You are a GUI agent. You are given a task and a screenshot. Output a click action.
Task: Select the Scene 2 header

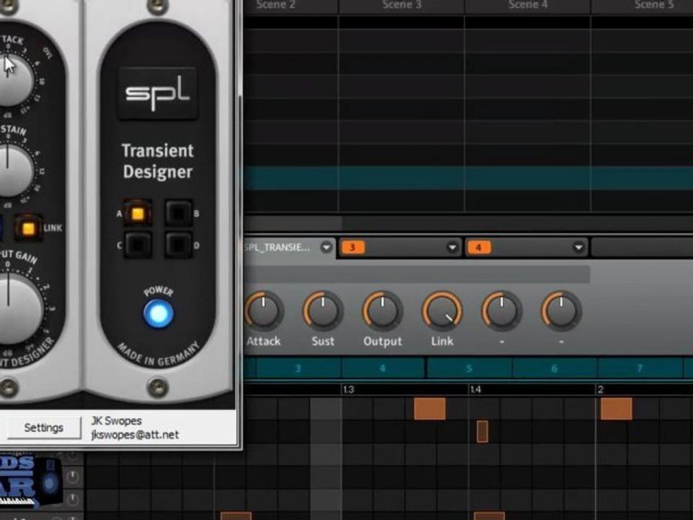coord(291,5)
